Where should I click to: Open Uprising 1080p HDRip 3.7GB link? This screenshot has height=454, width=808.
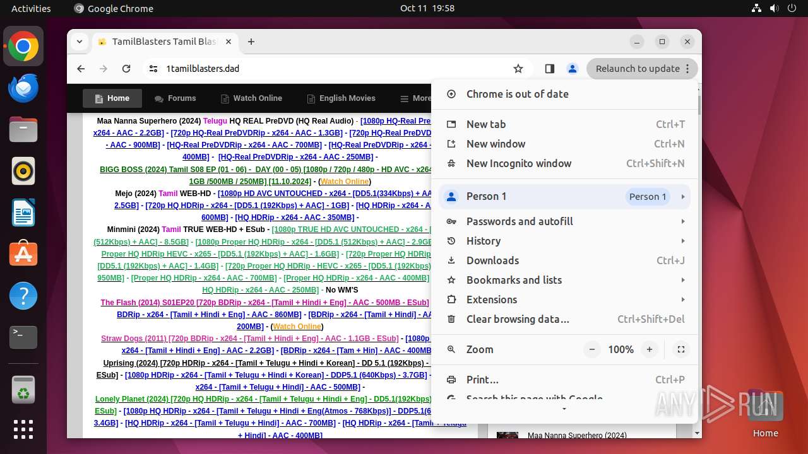click(276, 375)
